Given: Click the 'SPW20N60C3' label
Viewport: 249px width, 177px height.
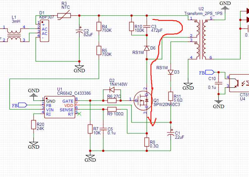Looking at the screenshot, I should pyautogui.click(x=167, y=104).
